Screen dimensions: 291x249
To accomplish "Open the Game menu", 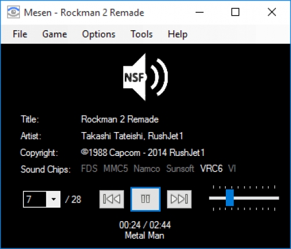I will [55, 34].
